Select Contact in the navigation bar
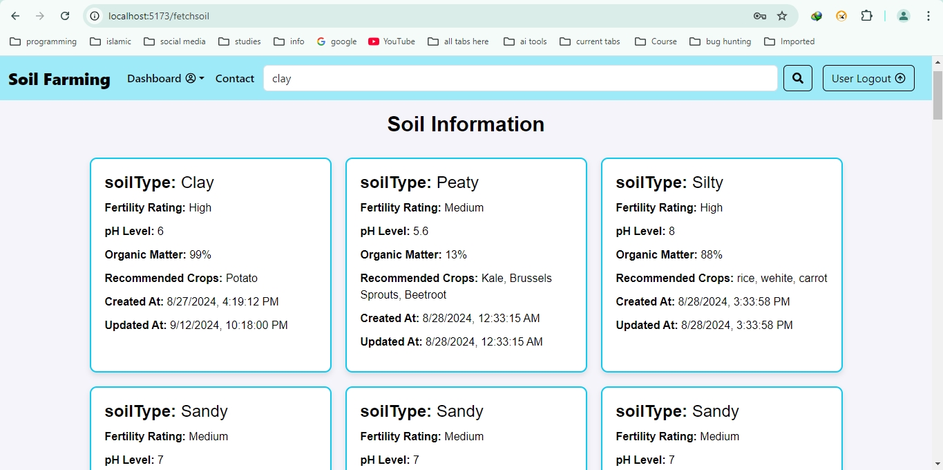 pyautogui.click(x=234, y=78)
